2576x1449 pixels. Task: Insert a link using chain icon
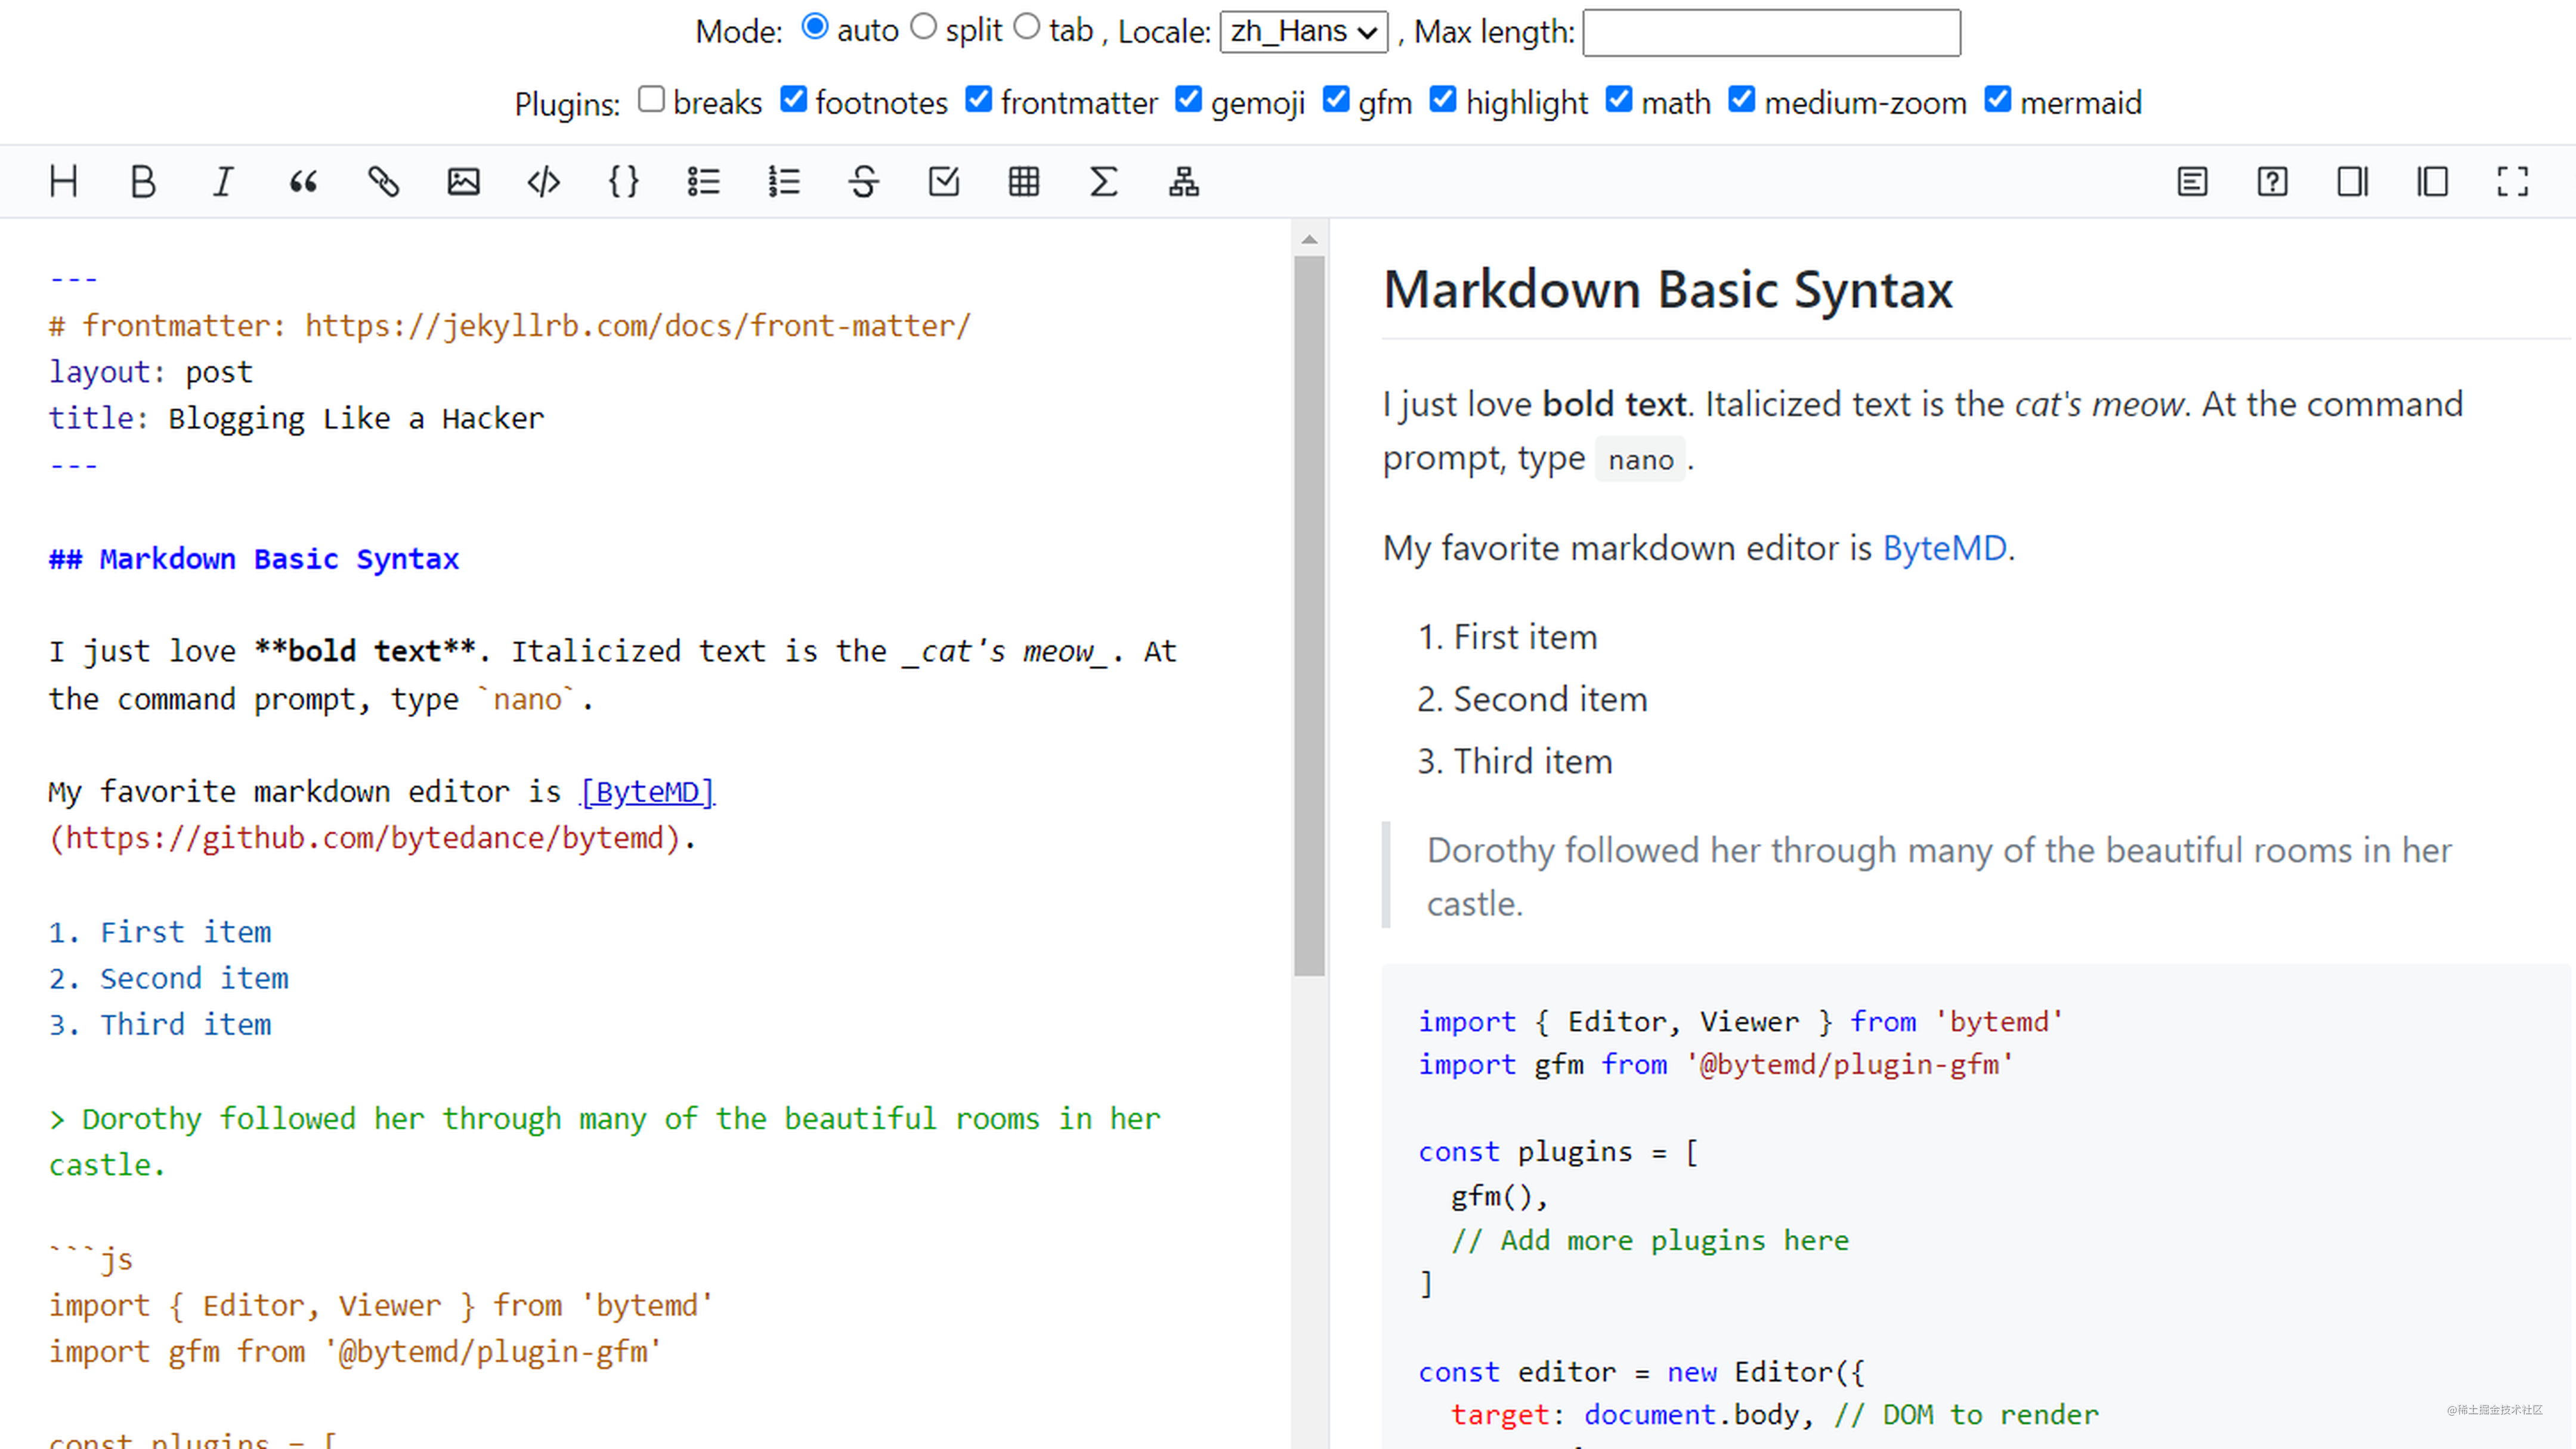pos(383,182)
